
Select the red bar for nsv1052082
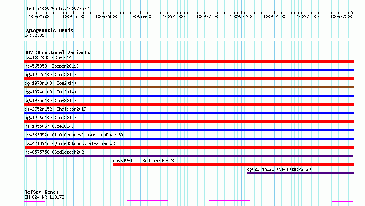189,61
